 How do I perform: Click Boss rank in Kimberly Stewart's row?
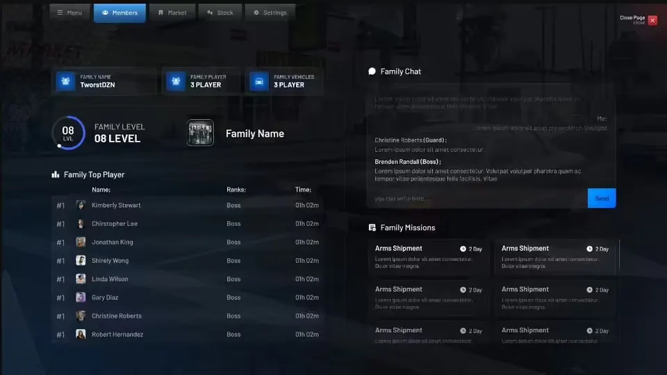click(233, 205)
